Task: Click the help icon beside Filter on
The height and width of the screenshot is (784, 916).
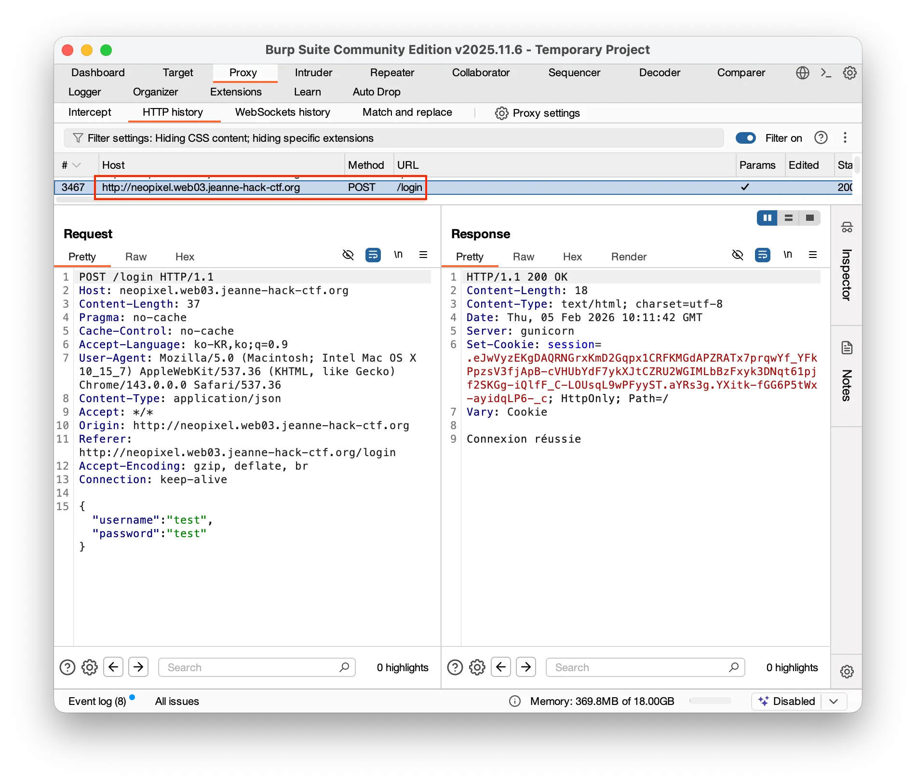Action: (x=821, y=138)
